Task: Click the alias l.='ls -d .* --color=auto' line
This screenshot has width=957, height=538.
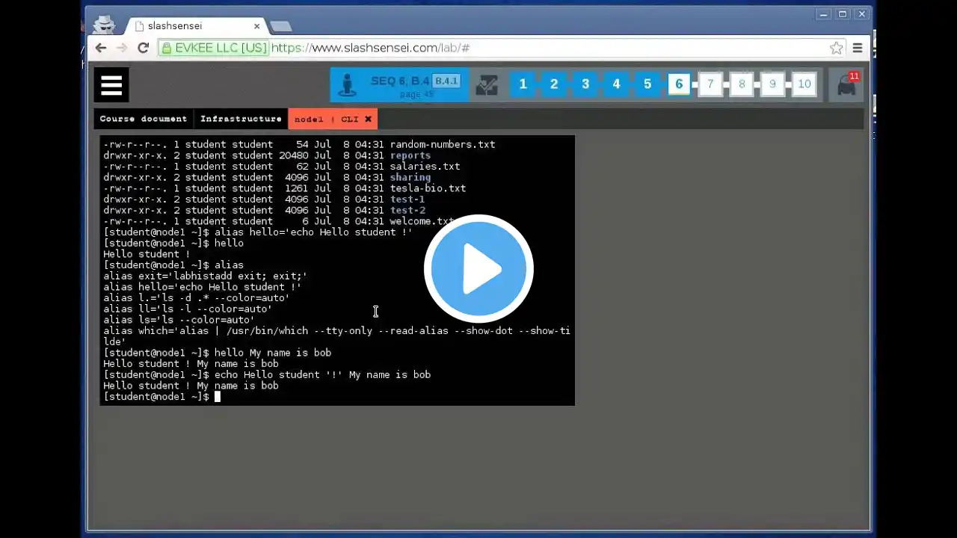Action: click(x=197, y=298)
